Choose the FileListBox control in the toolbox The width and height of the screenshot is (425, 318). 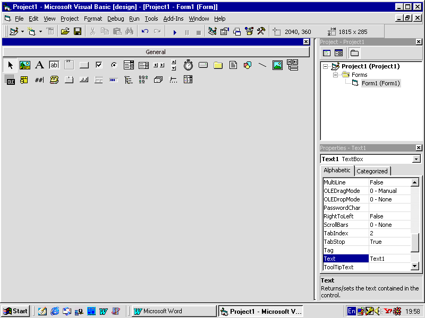coord(233,65)
